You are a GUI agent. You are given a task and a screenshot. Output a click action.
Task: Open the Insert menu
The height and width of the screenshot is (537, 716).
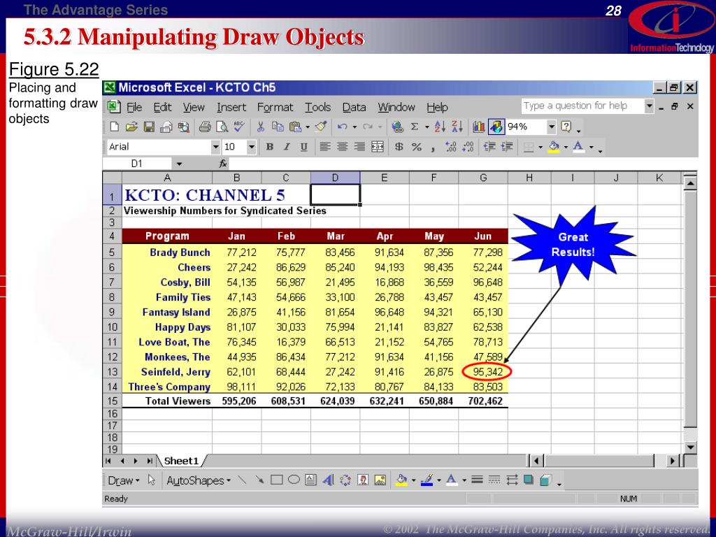coord(231,107)
